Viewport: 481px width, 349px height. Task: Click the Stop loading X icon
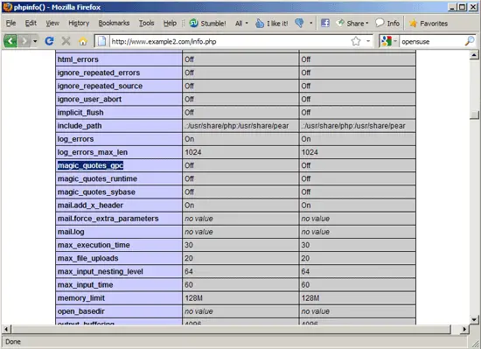(x=66, y=41)
